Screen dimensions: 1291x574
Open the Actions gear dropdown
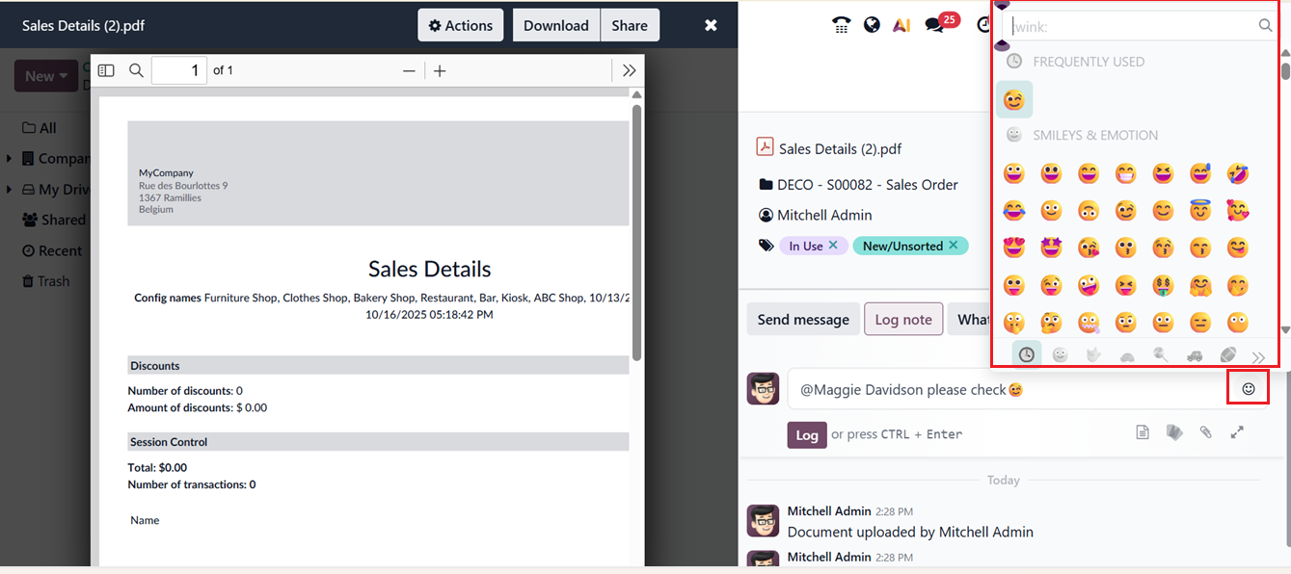(x=460, y=26)
